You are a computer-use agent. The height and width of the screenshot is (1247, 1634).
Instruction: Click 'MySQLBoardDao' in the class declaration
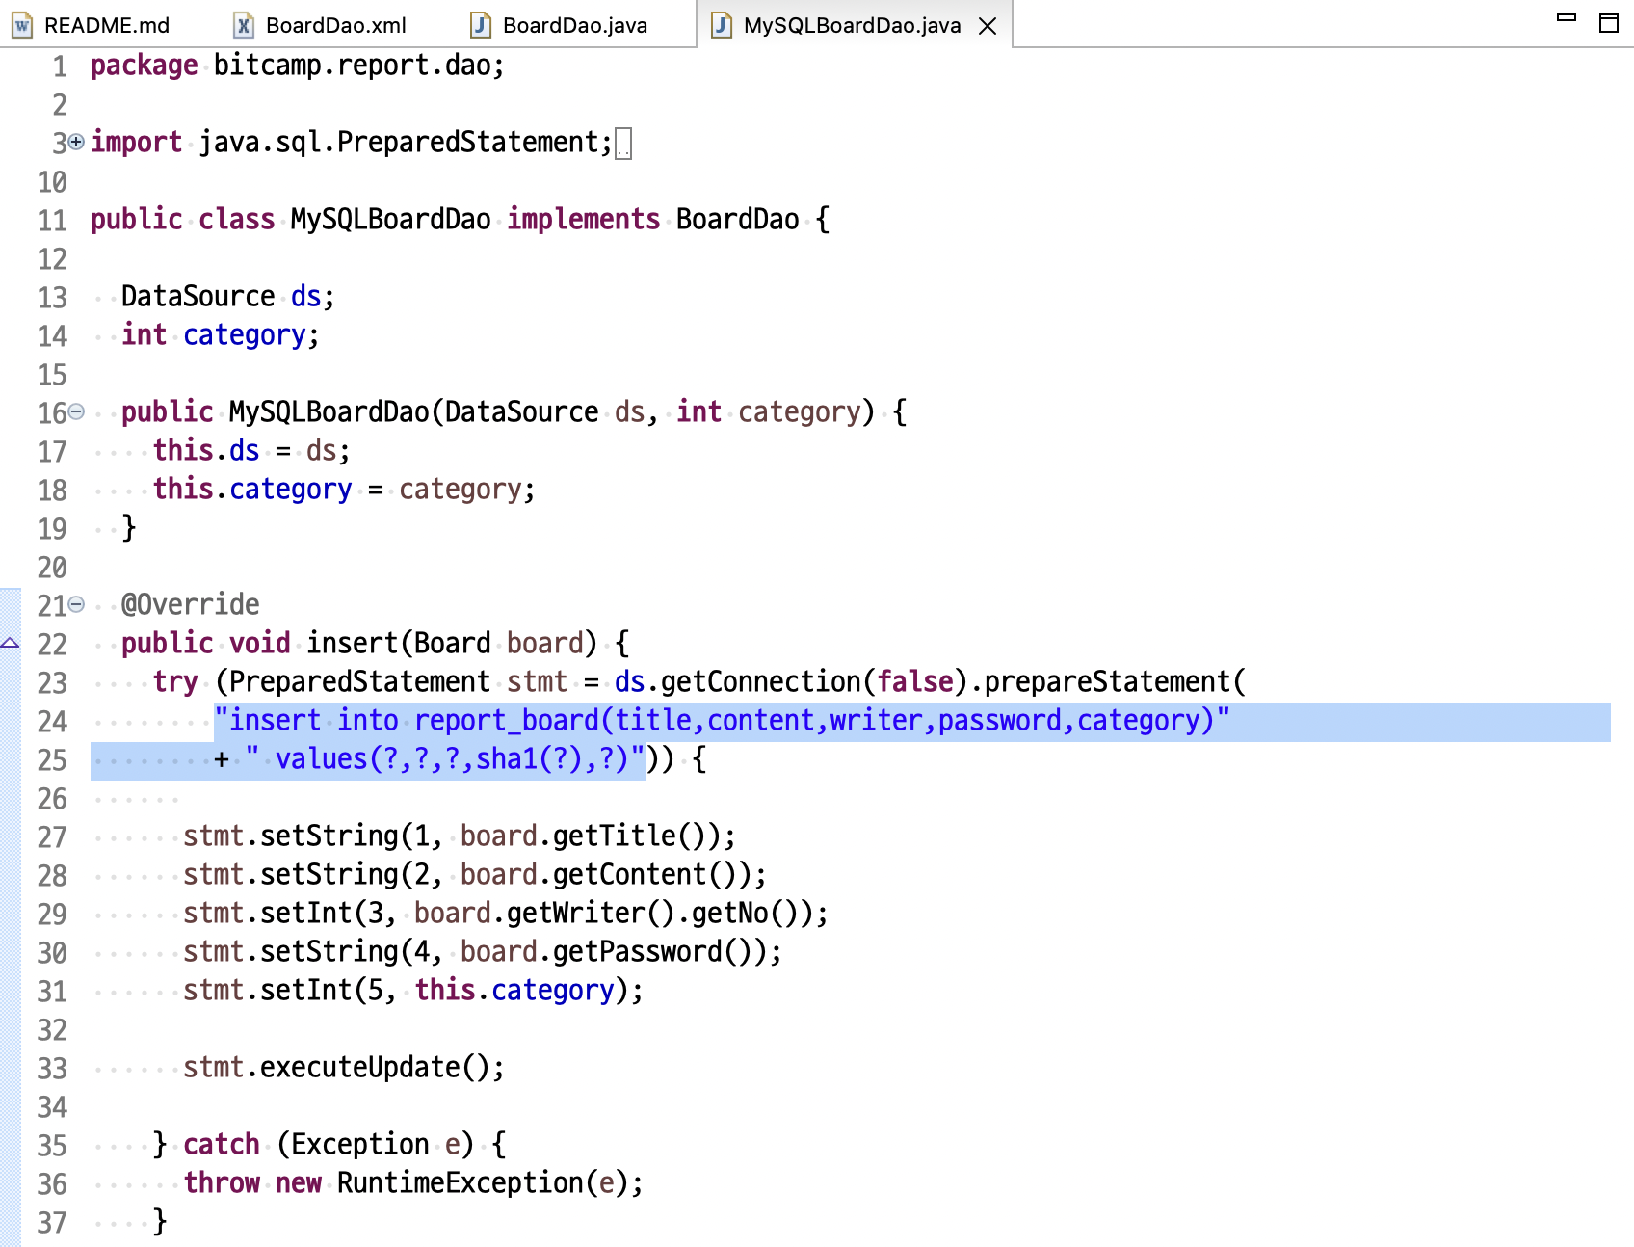pos(391,220)
